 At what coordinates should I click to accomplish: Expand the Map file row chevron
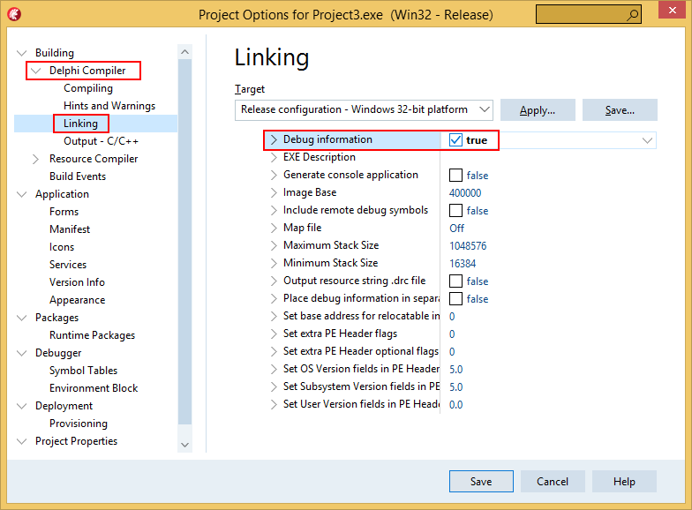click(274, 228)
